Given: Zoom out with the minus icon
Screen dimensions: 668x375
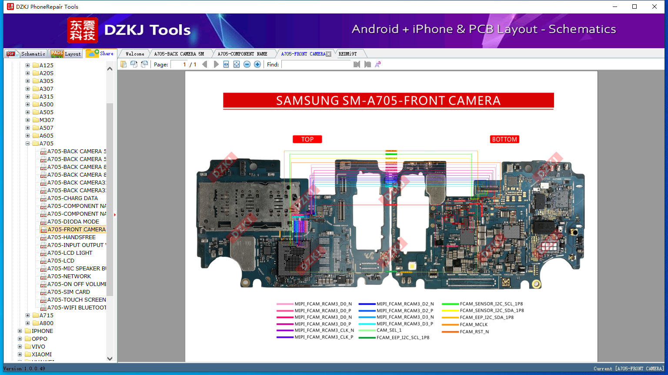Looking at the screenshot, I should (x=247, y=64).
